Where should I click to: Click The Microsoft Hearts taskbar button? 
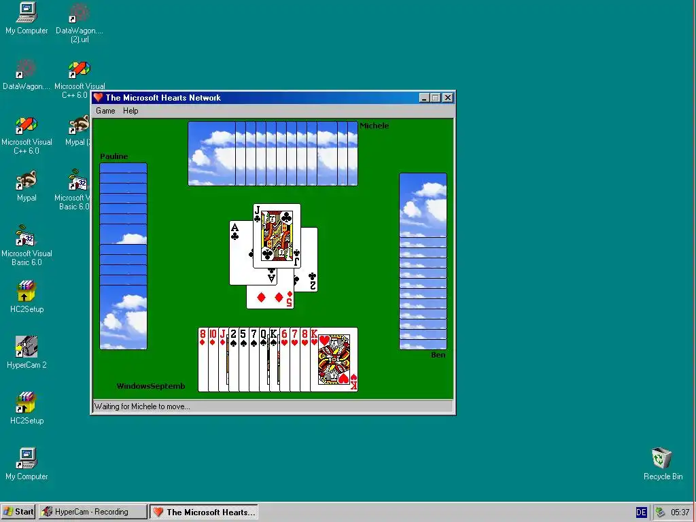(204, 512)
